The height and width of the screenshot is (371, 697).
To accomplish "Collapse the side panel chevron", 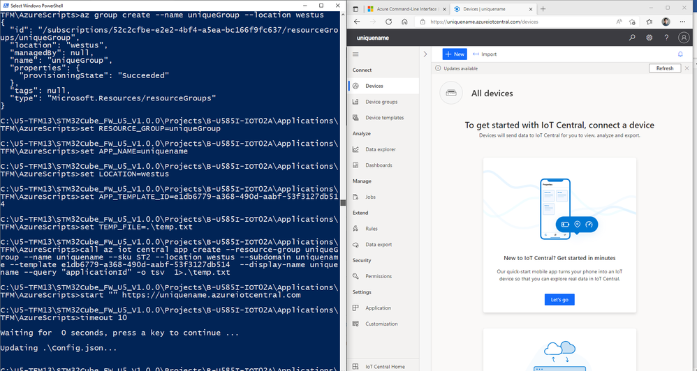I will tap(425, 54).
